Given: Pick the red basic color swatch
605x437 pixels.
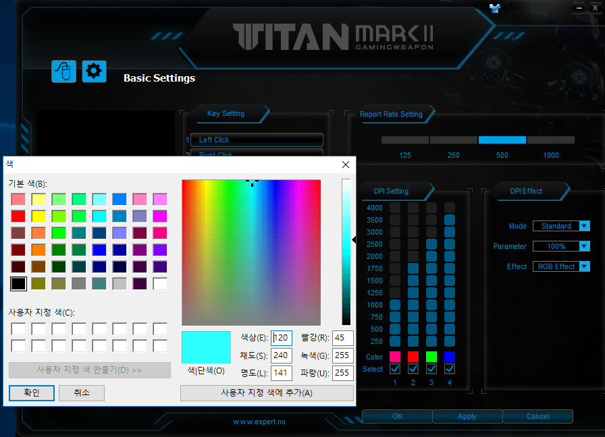Looking at the screenshot, I should (x=18, y=216).
